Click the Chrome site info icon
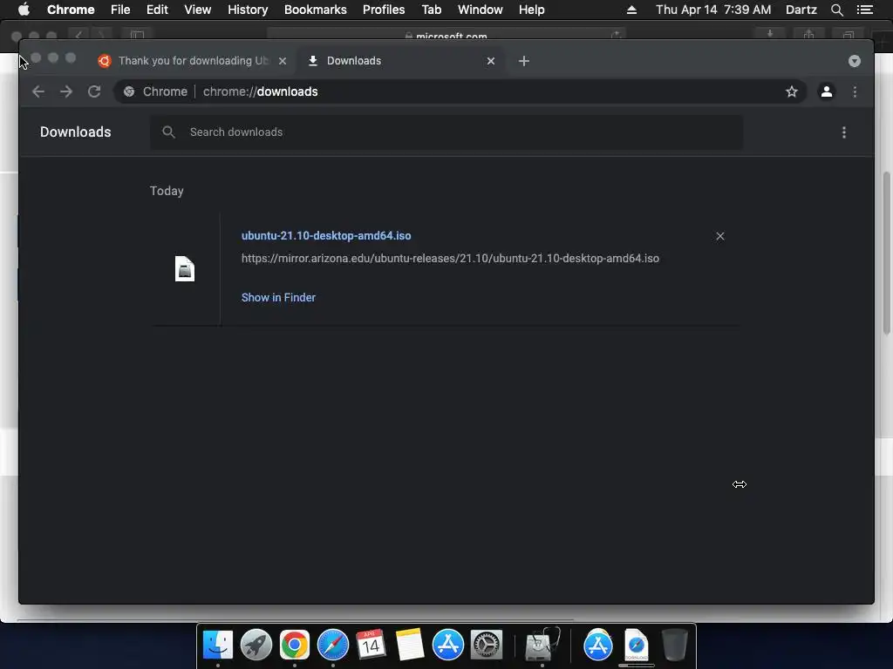 129,91
